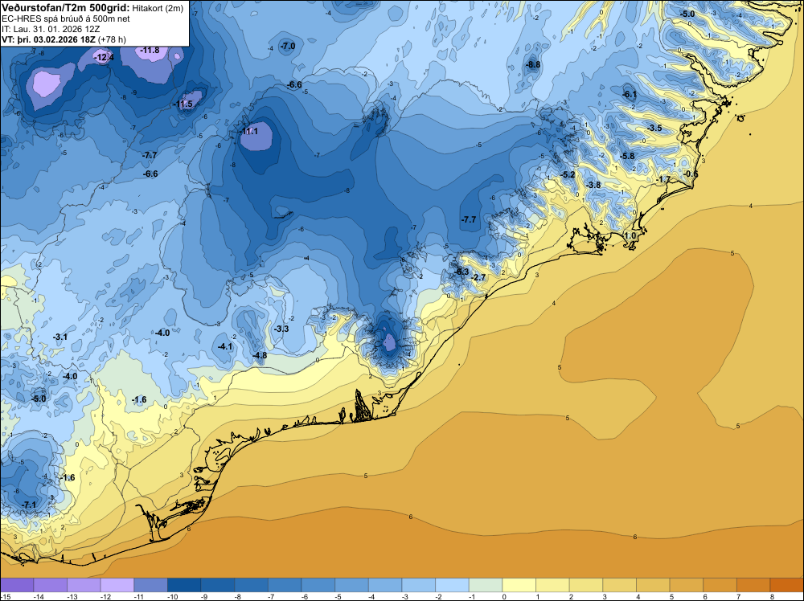Click the -3.8 temperature value
Image resolution: width=804 pixels, height=601 pixels.
tap(593, 185)
